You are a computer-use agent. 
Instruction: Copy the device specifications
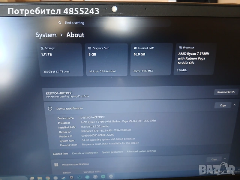(223, 105)
